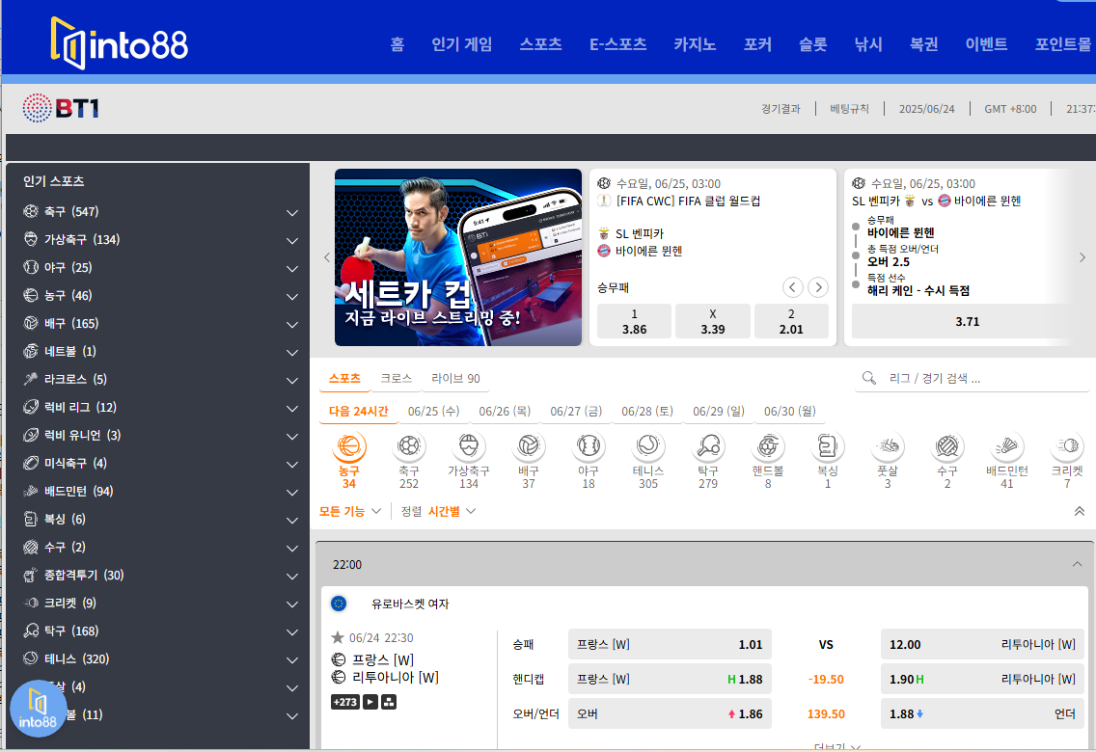The height and width of the screenshot is (752, 1096).
Task: Pick 오버 139.50 at 1.86
Action: click(x=670, y=713)
